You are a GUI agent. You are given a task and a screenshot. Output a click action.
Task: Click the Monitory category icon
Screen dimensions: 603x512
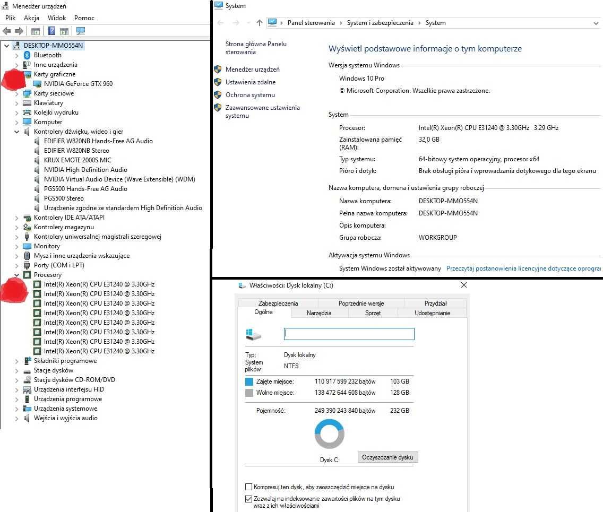coord(27,246)
